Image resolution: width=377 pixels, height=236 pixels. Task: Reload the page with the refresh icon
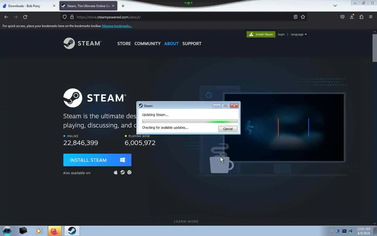(25, 17)
